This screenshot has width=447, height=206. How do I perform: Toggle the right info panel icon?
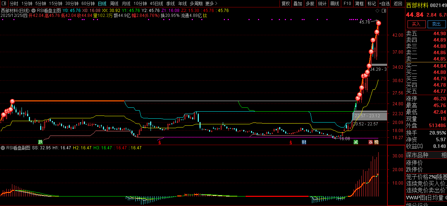click(384, 11)
